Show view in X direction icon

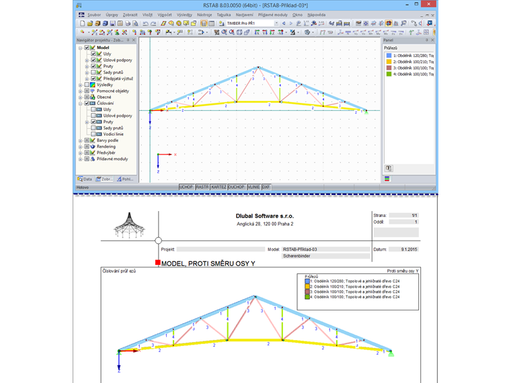click(257, 32)
